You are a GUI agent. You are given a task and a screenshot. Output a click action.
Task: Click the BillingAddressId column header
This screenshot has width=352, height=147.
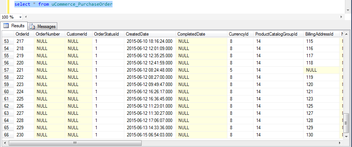click(321, 34)
